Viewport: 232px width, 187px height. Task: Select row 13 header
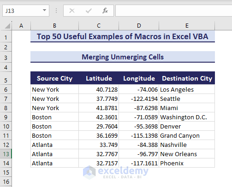point(6,154)
